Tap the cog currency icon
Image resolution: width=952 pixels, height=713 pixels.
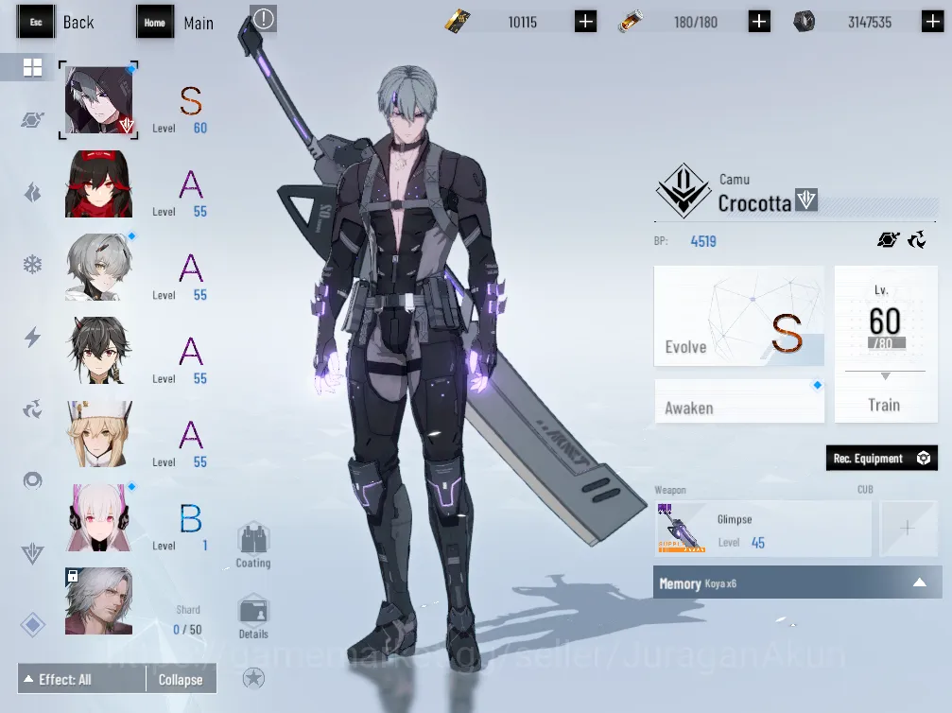[804, 22]
